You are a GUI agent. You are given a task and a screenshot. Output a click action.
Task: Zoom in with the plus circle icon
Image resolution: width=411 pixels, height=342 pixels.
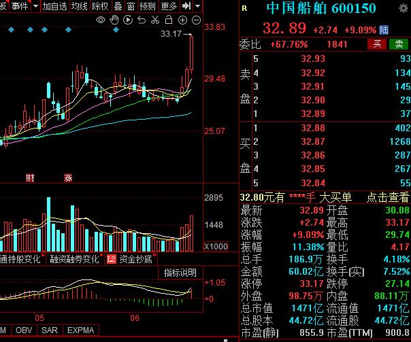(x=182, y=20)
